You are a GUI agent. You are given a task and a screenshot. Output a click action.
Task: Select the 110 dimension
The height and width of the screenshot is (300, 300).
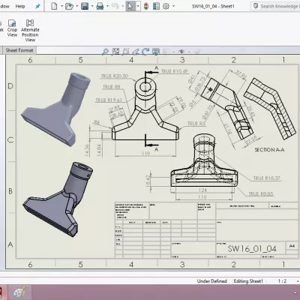click(202, 197)
